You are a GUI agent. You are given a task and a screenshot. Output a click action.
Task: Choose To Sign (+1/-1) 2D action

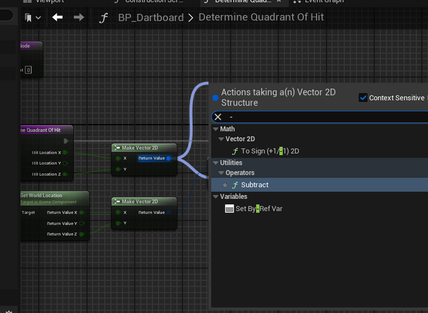tap(270, 151)
